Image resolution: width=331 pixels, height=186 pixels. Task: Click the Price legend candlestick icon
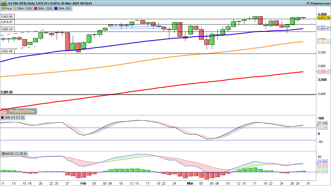(3, 9)
